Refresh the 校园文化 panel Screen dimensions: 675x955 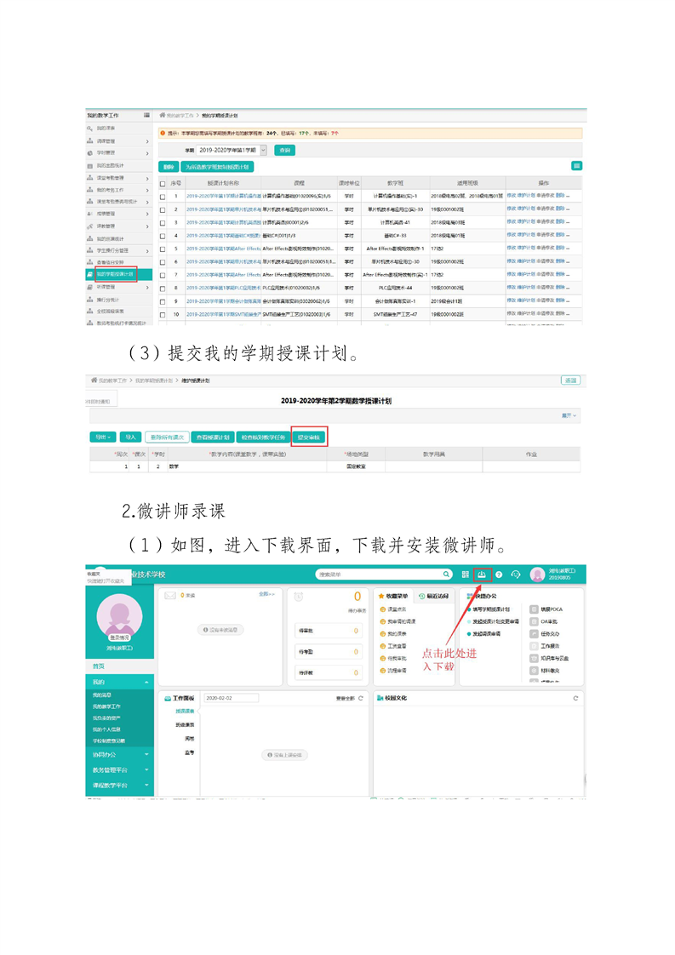tap(575, 698)
